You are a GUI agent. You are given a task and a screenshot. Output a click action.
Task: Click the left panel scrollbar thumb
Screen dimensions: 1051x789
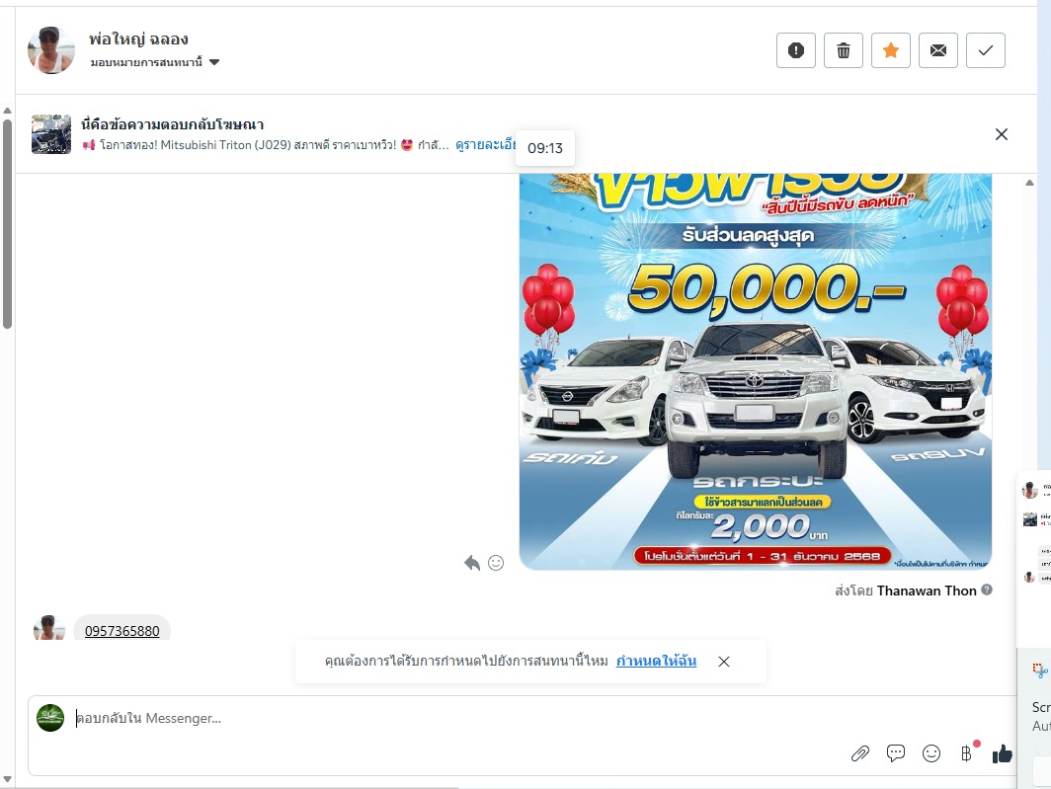(7, 224)
